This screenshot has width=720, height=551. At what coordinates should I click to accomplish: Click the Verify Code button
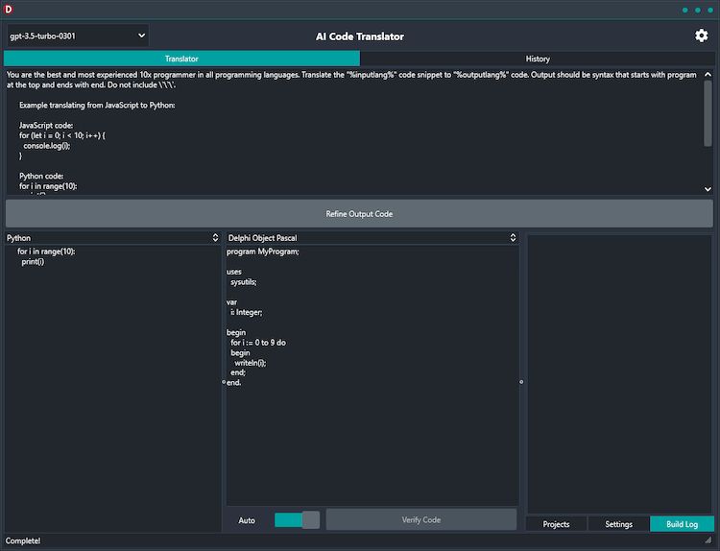420,519
